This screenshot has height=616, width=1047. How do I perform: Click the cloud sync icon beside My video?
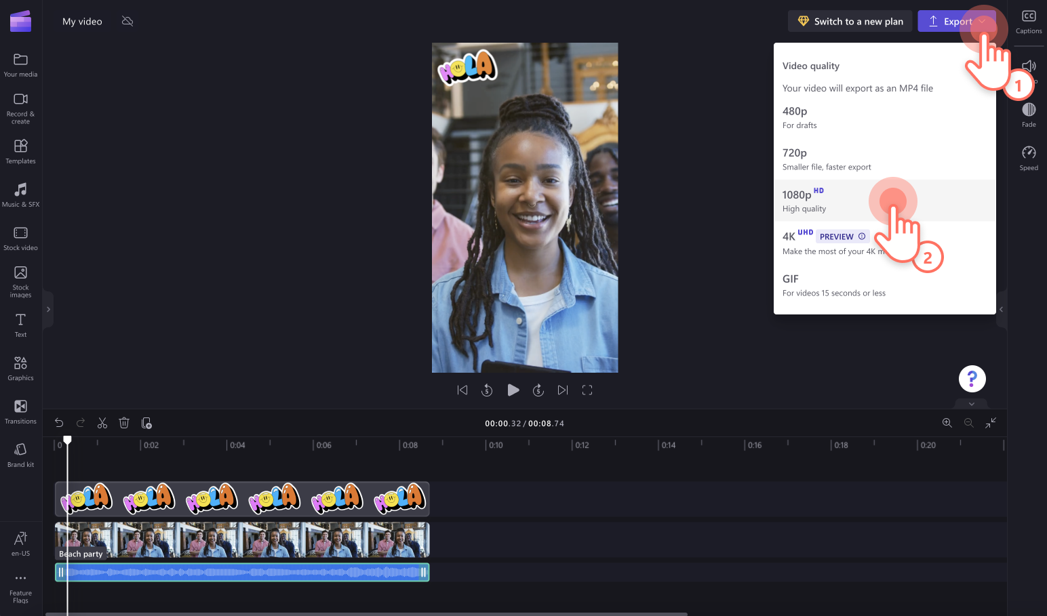(x=127, y=21)
